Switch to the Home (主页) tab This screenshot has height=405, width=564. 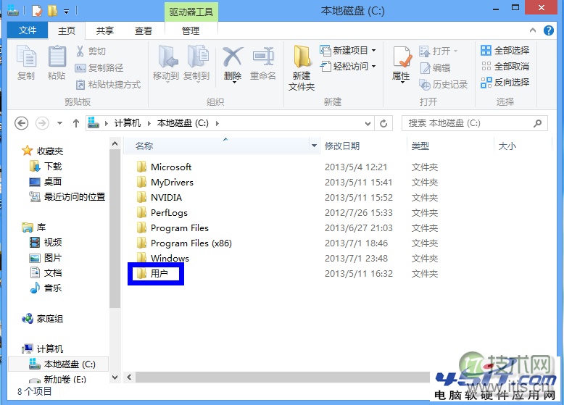[67, 30]
